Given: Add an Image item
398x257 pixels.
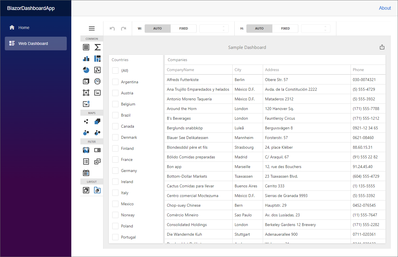Looking at the screenshot, I should tap(97, 93).
